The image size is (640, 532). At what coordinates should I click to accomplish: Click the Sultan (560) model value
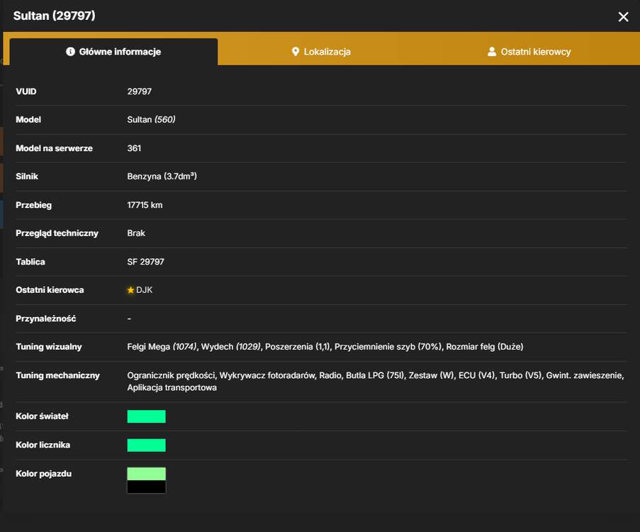[x=151, y=120]
